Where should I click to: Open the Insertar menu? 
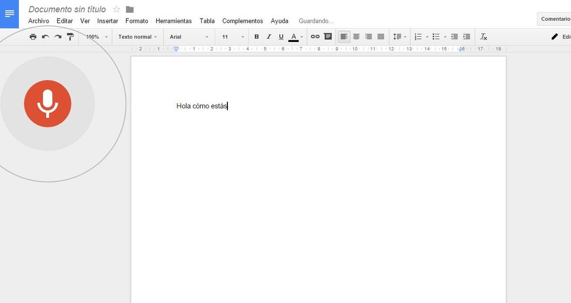tap(107, 21)
